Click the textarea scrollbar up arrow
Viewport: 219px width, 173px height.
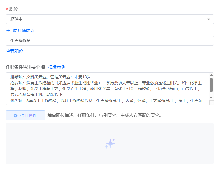[211, 75]
